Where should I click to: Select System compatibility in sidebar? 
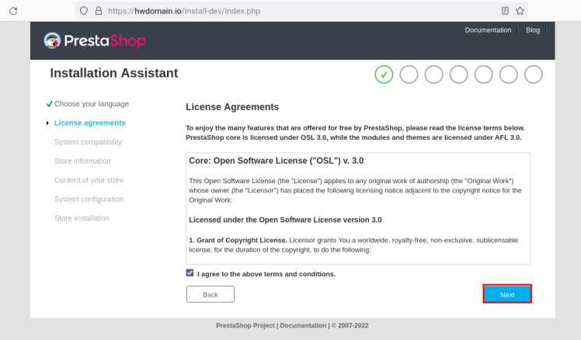[x=88, y=142]
